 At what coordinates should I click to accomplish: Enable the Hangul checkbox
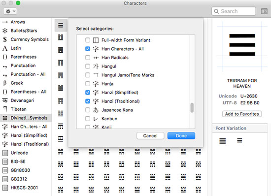click(x=88, y=66)
